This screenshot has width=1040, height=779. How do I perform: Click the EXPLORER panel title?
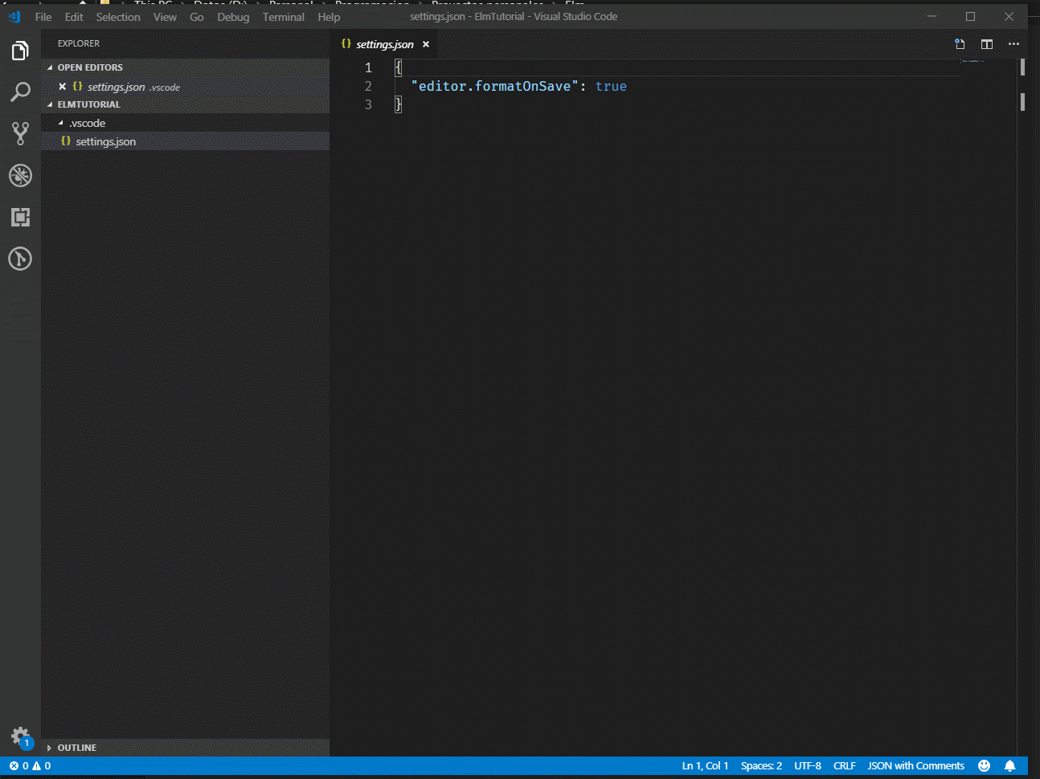point(79,43)
